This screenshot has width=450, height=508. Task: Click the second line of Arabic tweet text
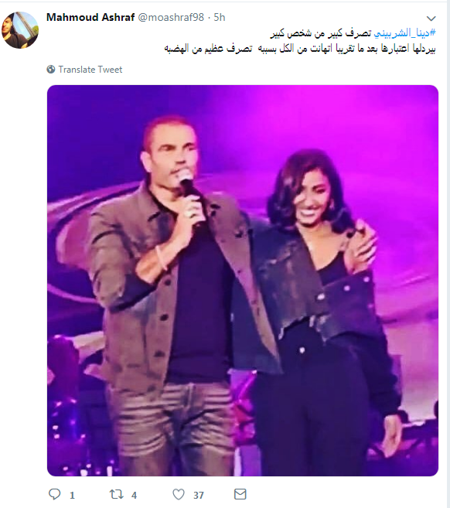pos(300,49)
